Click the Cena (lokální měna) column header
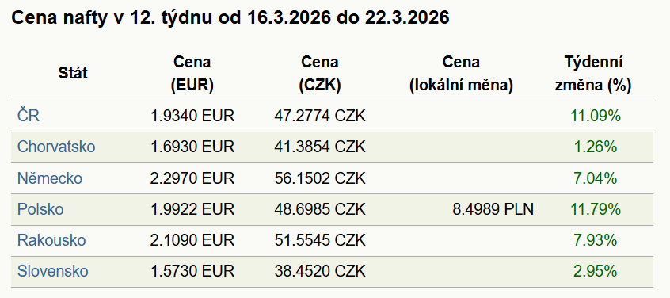The width and height of the screenshot is (670, 298). point(461,74)
